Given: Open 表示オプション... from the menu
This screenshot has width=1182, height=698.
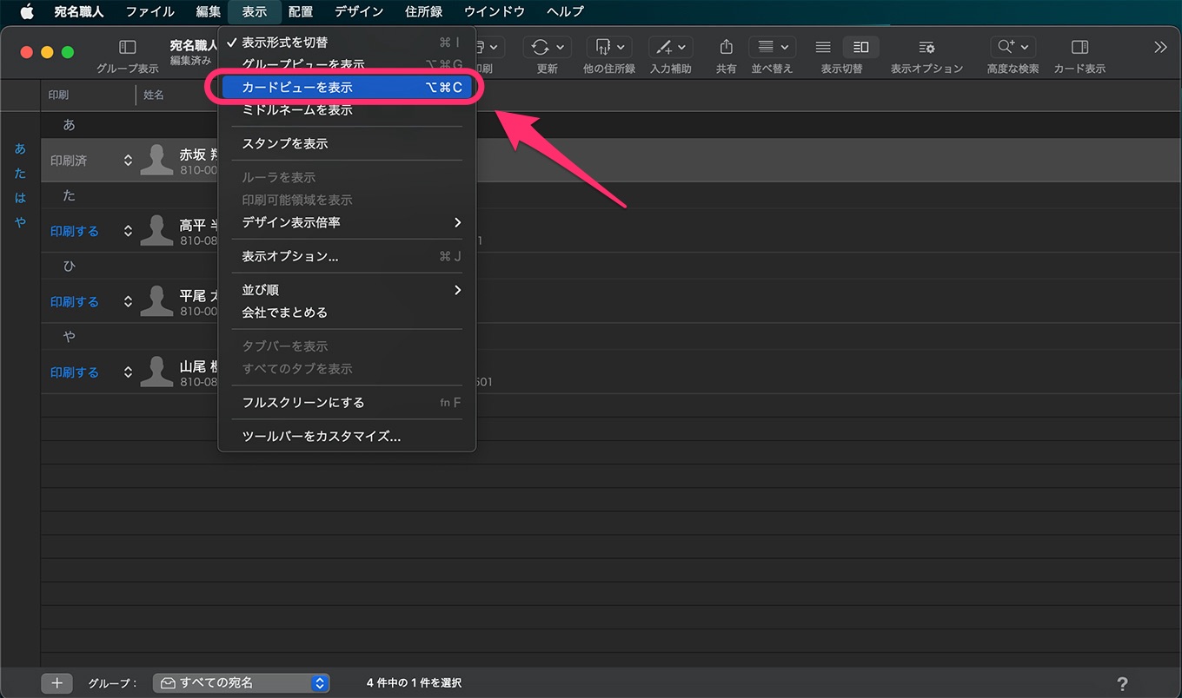Looking at the screenshot, I should pyautogui.click(x=347, y=256).
